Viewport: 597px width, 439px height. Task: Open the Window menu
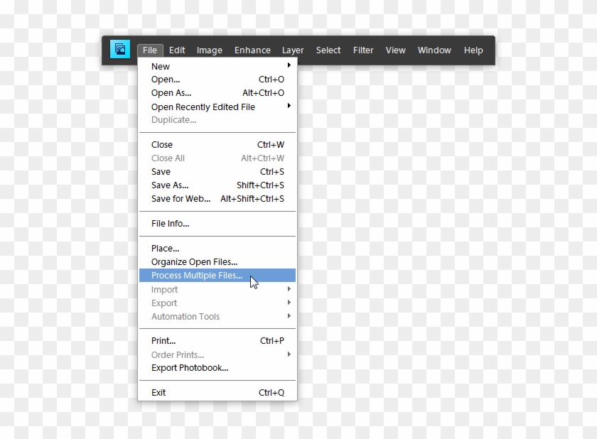[434, 50]
